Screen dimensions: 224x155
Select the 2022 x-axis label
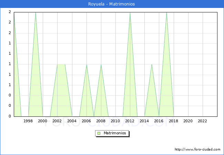click(x=202, y=121)
